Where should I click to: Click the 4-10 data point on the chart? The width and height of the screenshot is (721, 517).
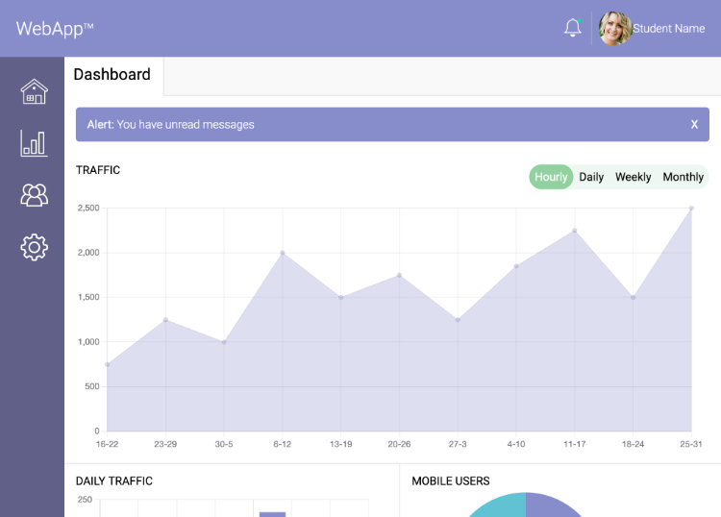(516, 266)
